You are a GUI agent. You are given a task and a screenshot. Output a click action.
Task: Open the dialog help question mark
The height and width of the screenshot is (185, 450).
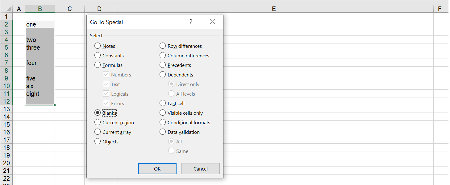click(191, 22)
